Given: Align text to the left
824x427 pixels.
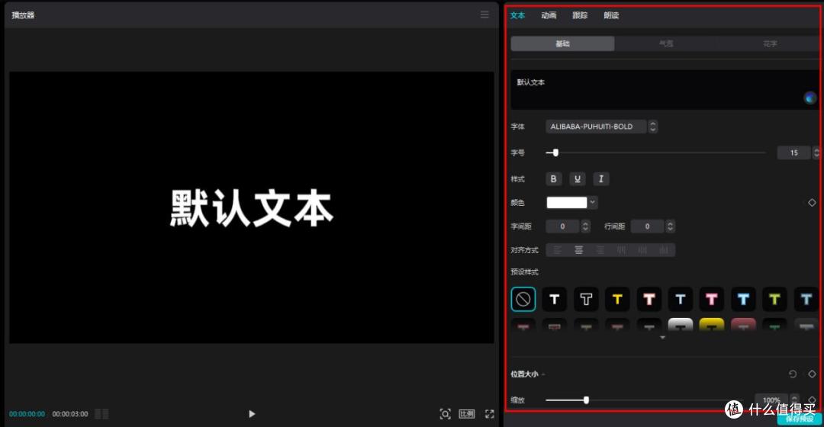Looking at the screenshot, I should point(557,250).
